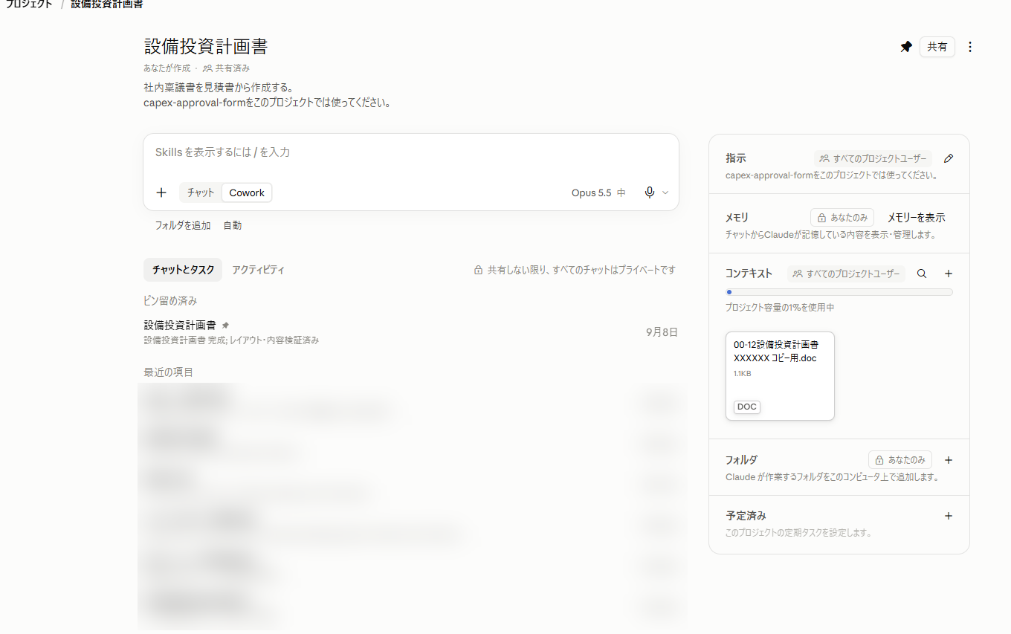Image resolution: width=1011 pixels, height=634 pixels.
Task: Click the 共有 share button
Action: pyautogui.click(x=937, y=47)
